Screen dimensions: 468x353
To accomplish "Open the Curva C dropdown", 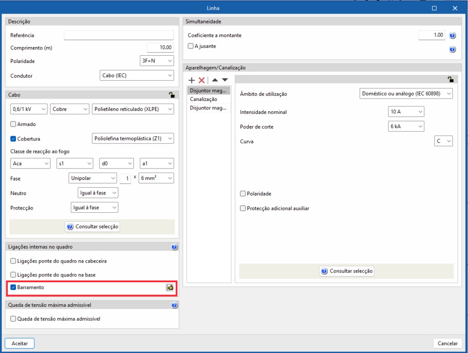I will (x=443, y=141).
